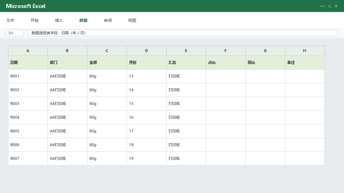Open the 文件 menu
This screenshot has width=344, height=193.
[10, 20]
